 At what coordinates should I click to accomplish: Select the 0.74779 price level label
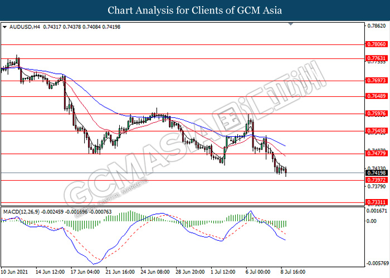pos(377,153)
